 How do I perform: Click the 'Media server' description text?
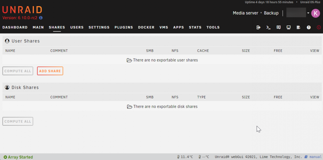245,13
